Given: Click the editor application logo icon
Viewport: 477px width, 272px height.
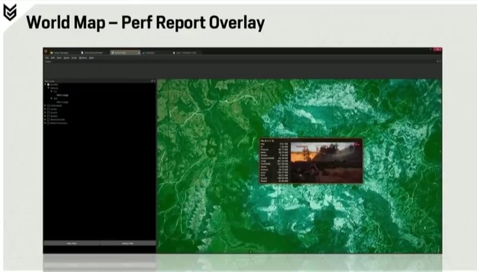Looking at the screenshot, I should [x=46, y=52].
